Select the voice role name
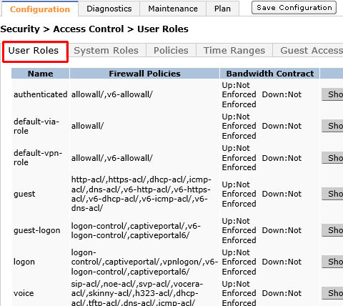 (x=24, y=293)
